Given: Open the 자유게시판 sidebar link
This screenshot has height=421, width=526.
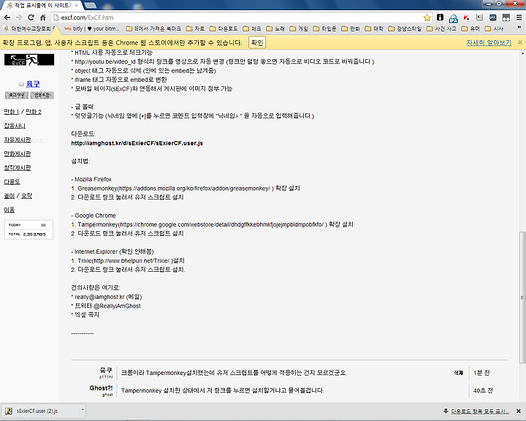Looking at the screenshot, I should coord(18,140).
